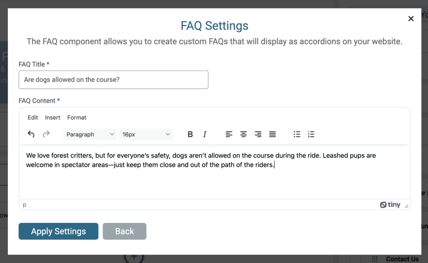
Task: Click the FAQ Title input field
Action: pos(113,79)
